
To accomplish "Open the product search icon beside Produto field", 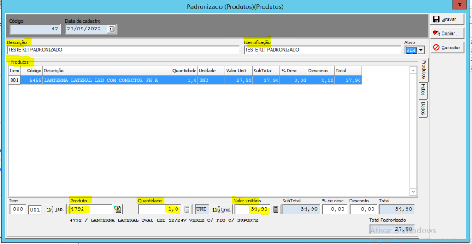I will pyautogui.click(x=118, y=209).
